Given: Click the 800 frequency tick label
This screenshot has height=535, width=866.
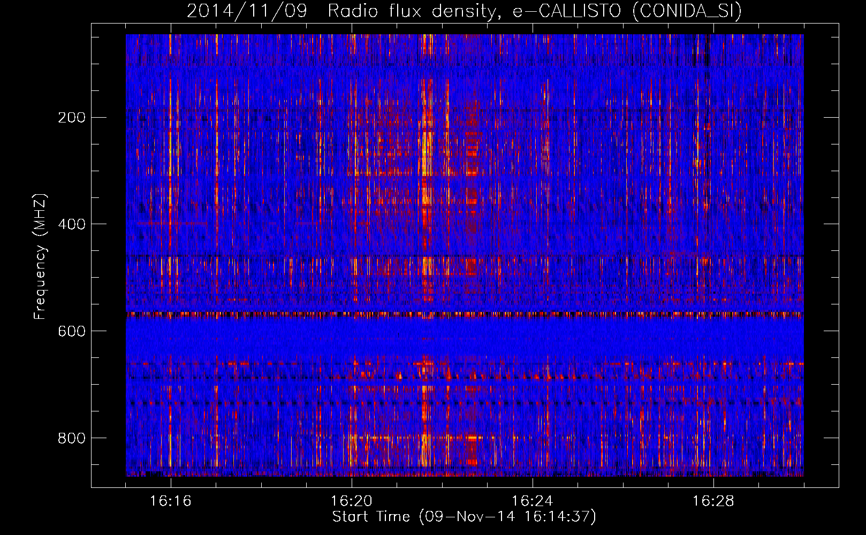Looking at the screenshot, I should 72,438.
